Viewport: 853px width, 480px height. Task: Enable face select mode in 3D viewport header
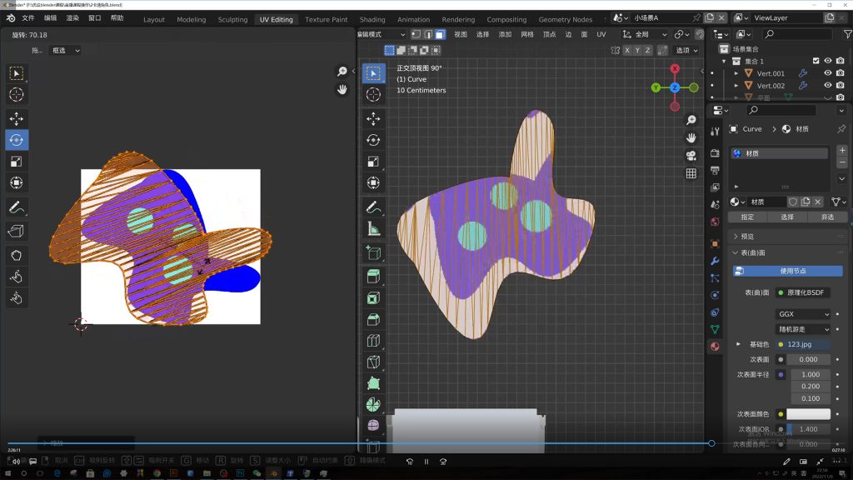tap(439, 34)
